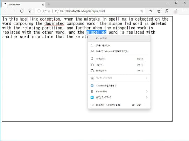
Task: Choose the spelling suggestion at menu top
Action: pos(119,38)
